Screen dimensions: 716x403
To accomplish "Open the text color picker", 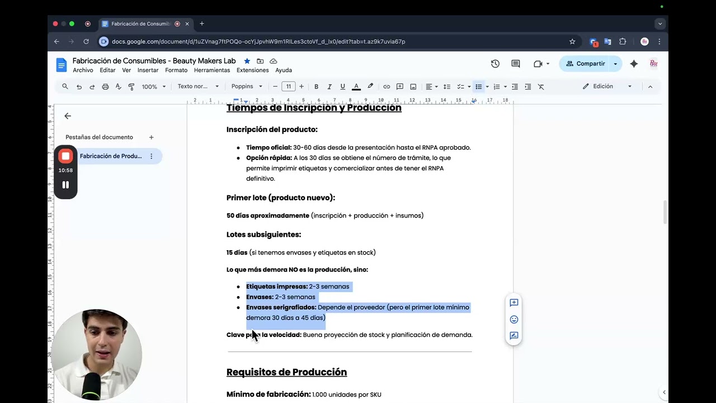I will tap(356, 87).
